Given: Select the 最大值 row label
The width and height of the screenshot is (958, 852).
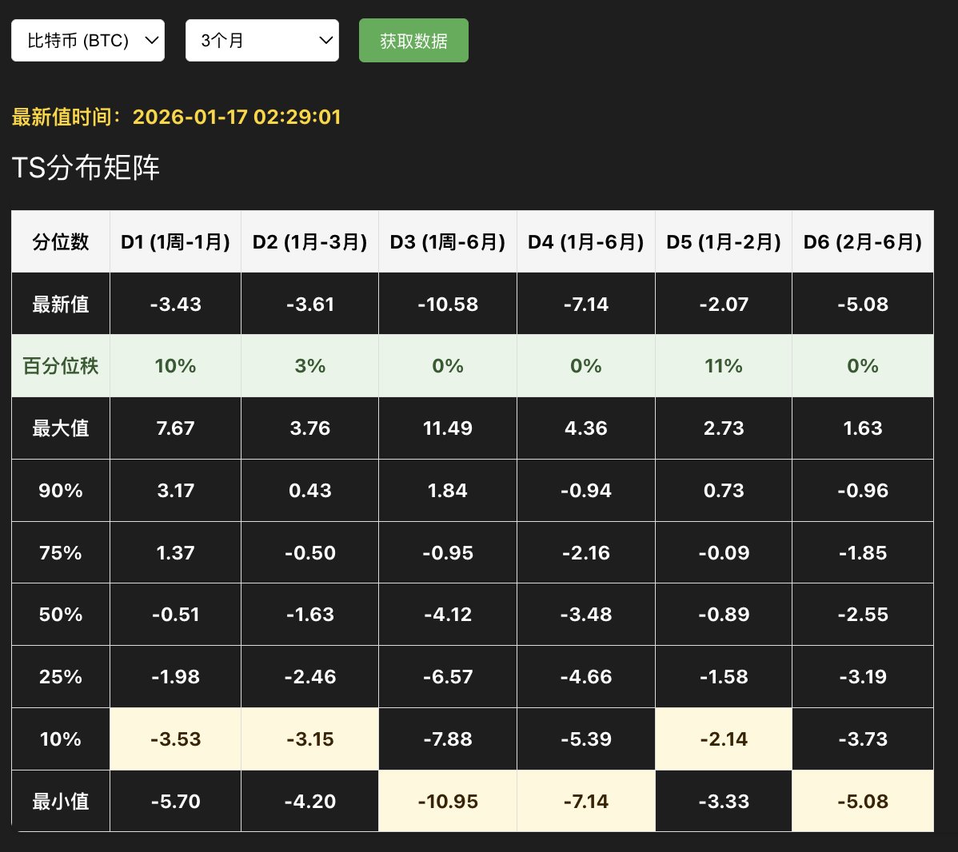Looking at the screenshot, I should pyautogui.click(x=60, y=428).
